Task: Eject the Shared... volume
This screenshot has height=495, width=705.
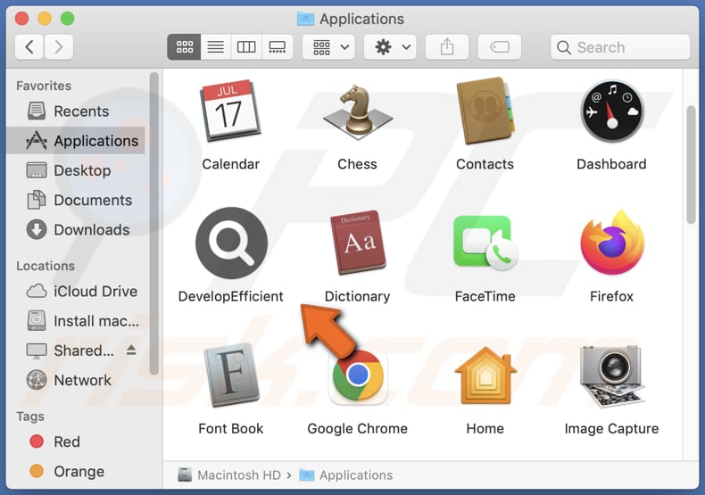Action: tap(131, 350)
